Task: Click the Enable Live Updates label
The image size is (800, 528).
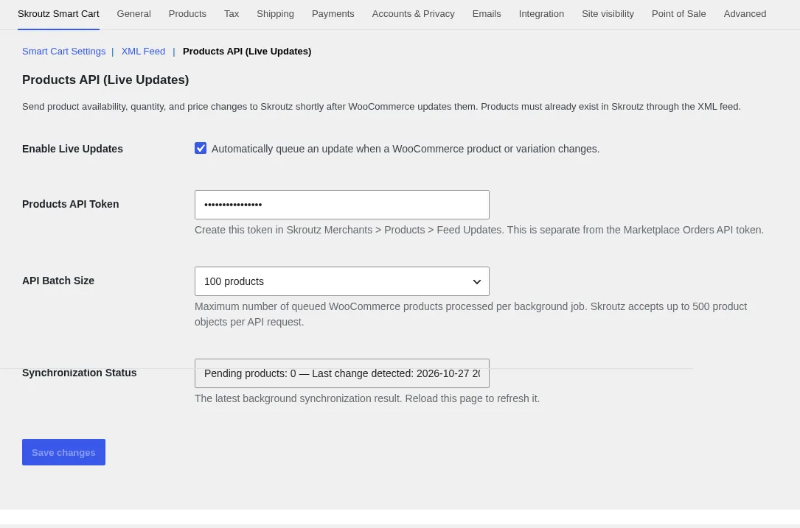Action: (x=72, y=149)
